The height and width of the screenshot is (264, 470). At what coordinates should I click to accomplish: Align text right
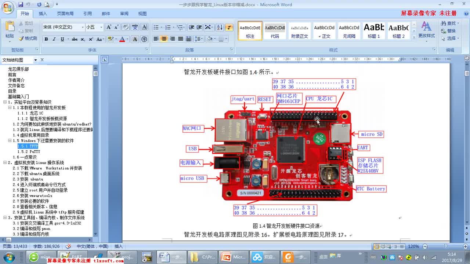pyautogui.click(x=172, y=39)
